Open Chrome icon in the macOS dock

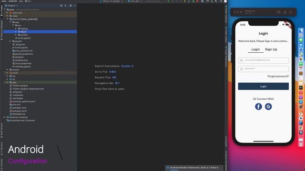301,128
